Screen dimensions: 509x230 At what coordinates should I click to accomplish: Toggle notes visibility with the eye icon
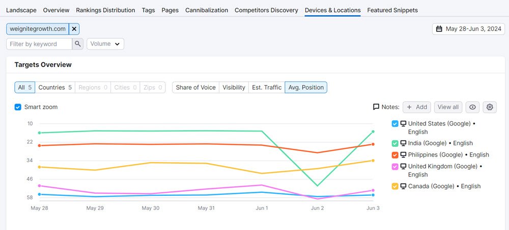click(x=473, y=107)
